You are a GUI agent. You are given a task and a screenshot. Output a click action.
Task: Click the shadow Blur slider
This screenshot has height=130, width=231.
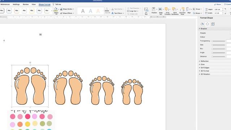pyautogui.click(x=218, y=49)
